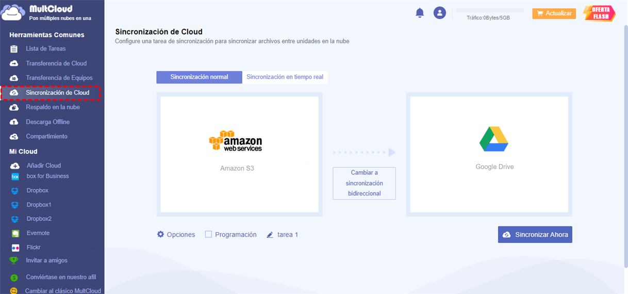This screenshot has width=628, height=294.
Task: Switch to Sincronización en tiempo real tab
Action: point(285,77)
